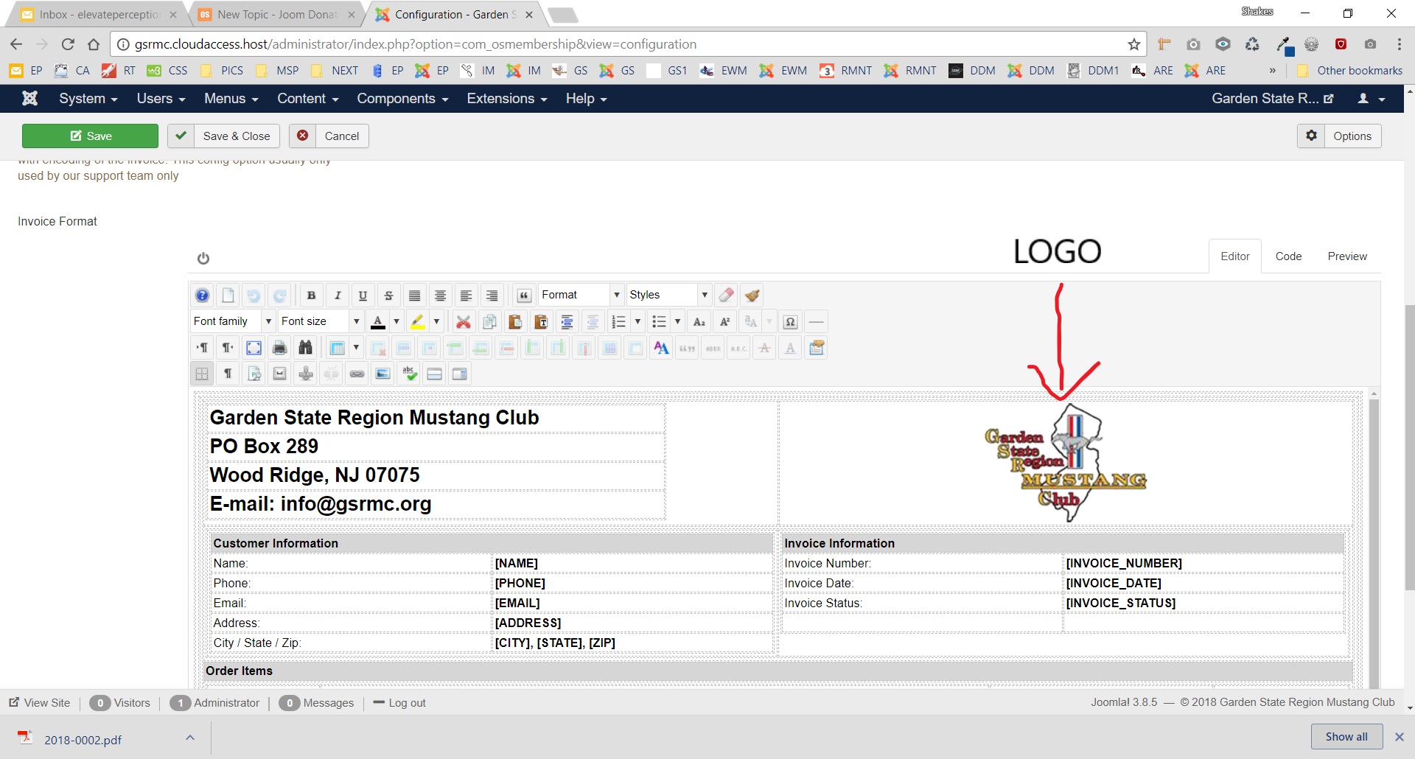Open the Font size dropdown
Image resolution: width=1415 pixels, height=759 pixels.
pos(320,321)
